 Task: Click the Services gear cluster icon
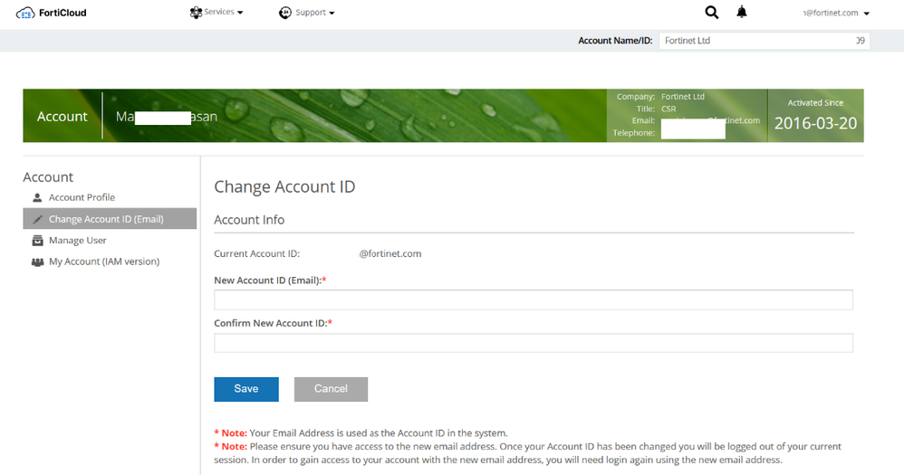click(x=196, y=12)
